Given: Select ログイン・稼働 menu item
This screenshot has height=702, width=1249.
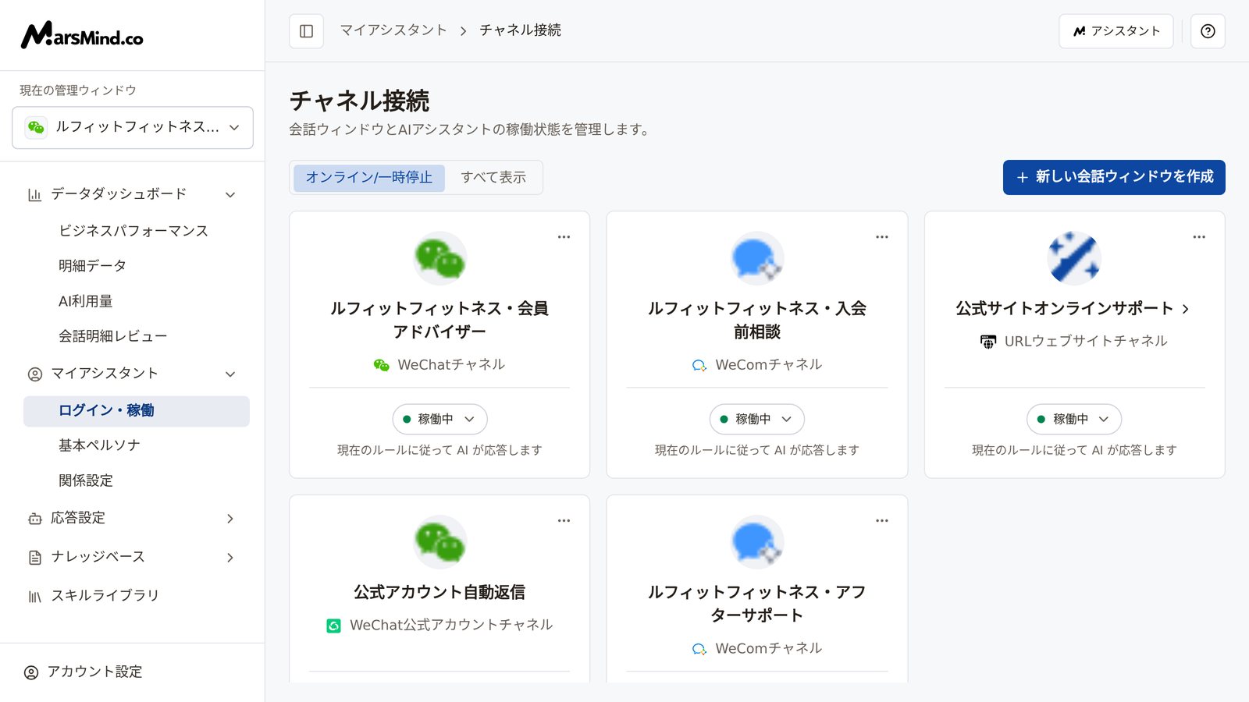Looking at the screenshot, I should [x=137, y=411].
